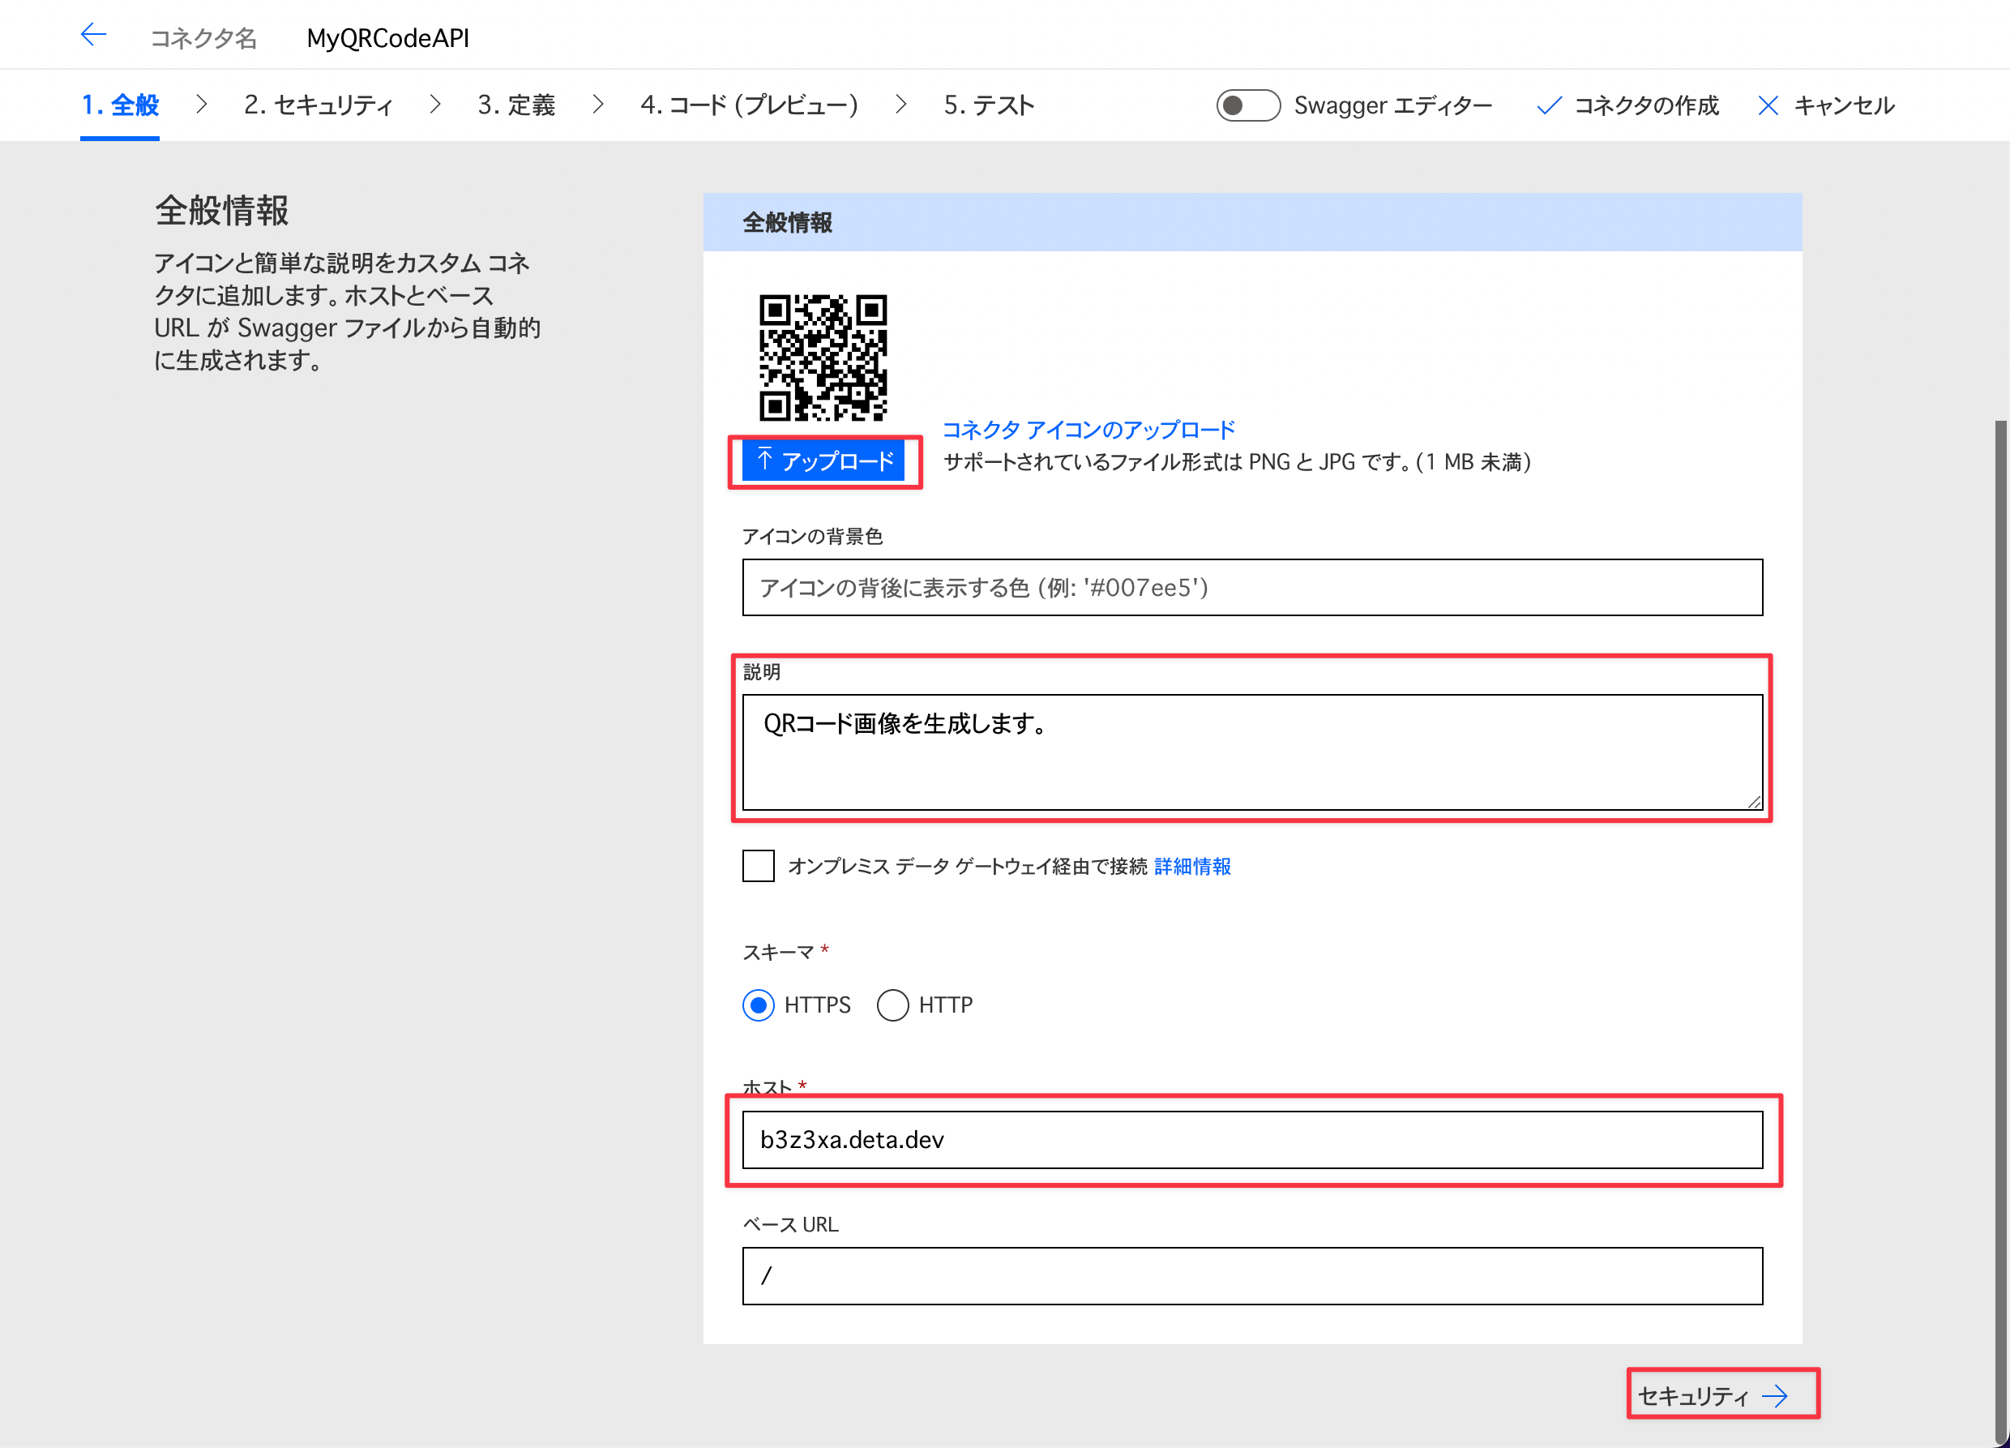The image size is (2010, 1448).
Task: Click into the ホスト input field
Action: click(x=1251, y=1139)
